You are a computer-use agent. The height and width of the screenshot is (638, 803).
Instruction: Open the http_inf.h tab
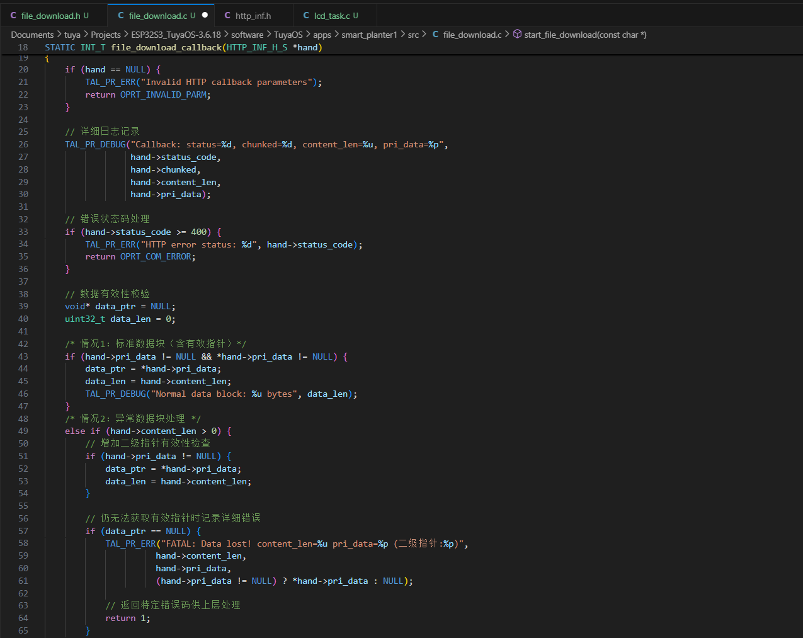(253, 15)
